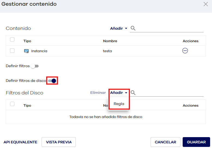This screenshot has width=212, height=148.
Task: Open the Contenido Añadir dropdown
Action: (x=119, y=28)
